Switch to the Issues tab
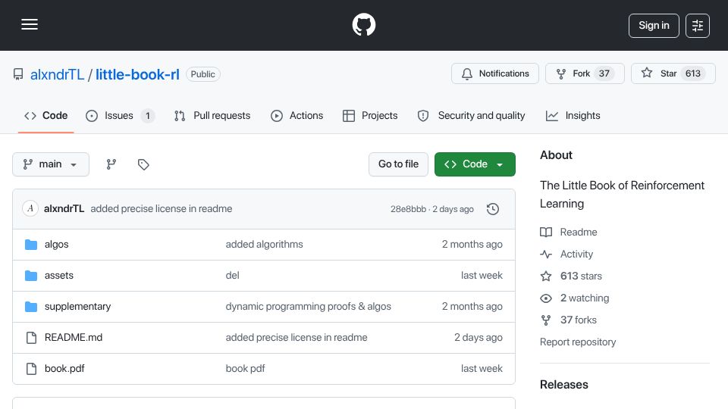This screenshot has width=728, height=409. (120, 115)
